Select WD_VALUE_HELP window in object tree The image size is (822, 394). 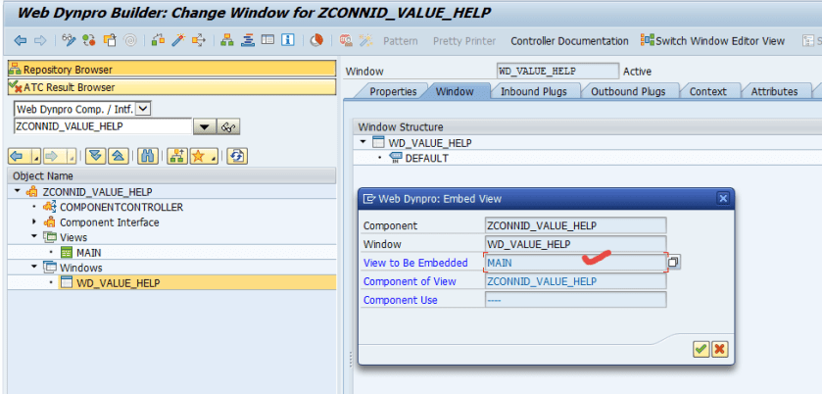[x=118, y=283]
